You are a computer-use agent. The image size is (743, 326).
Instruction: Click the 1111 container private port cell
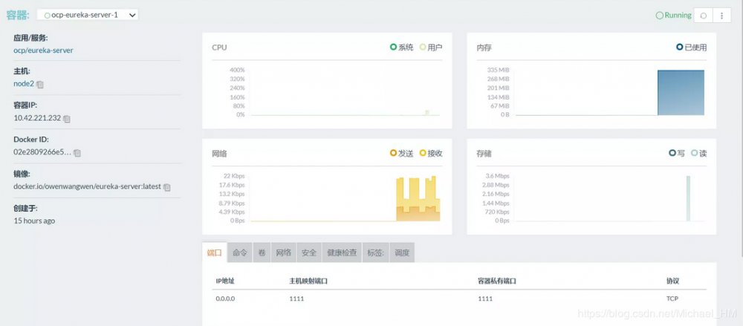coord(485,299)
